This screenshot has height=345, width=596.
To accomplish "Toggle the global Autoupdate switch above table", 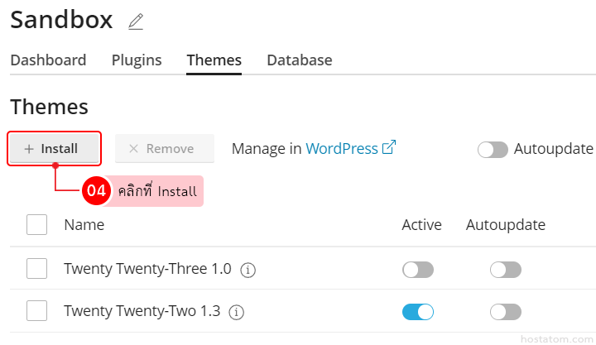I will (x=493, y=149).
